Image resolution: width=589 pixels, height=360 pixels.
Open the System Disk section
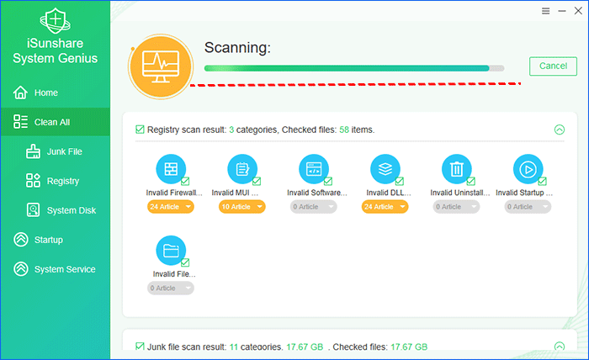click(56, 209)
